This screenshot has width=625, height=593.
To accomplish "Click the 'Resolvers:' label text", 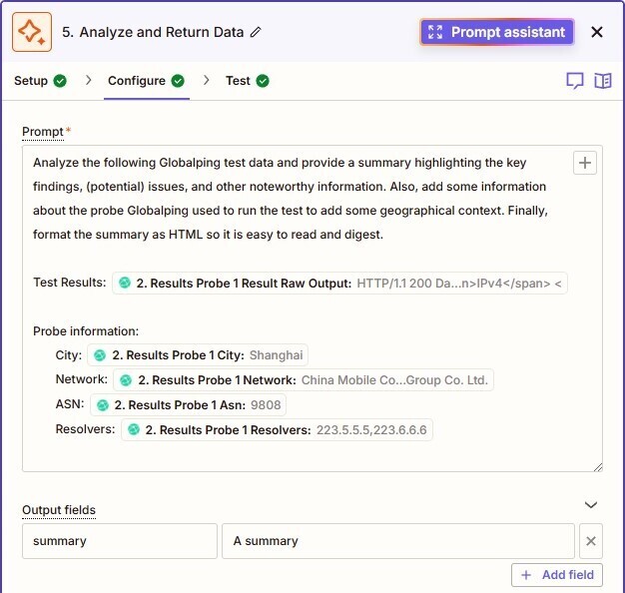I will pyautogui.click(x=85, y=429).
